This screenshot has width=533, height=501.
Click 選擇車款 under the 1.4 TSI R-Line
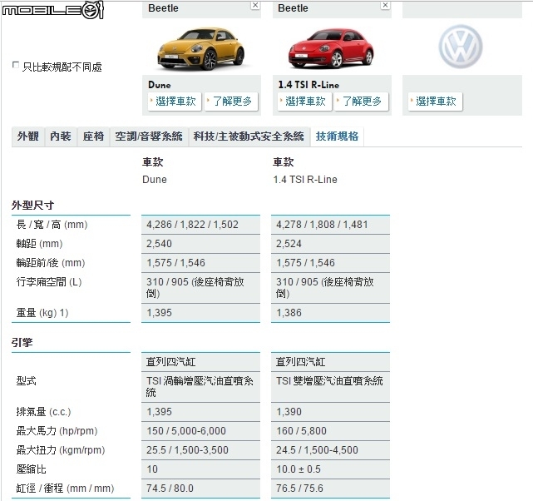point(304,102)
